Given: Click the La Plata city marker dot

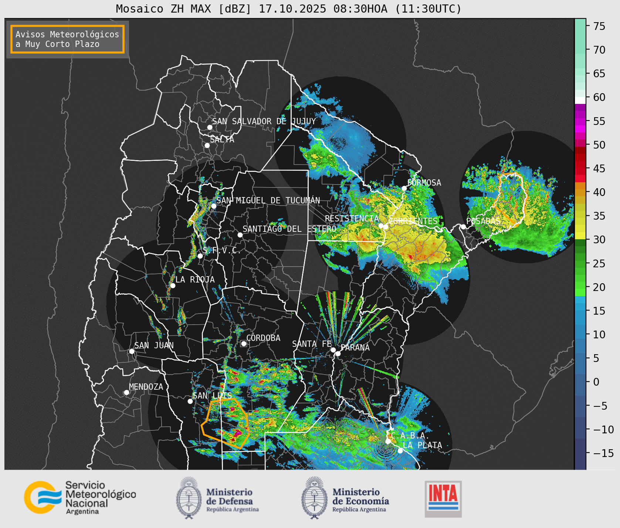Looking at the screenshot, I should [400, 450].
